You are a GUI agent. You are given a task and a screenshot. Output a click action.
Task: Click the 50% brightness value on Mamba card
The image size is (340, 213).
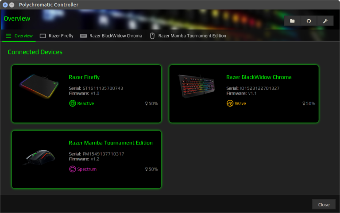click(x=153, y=169)
